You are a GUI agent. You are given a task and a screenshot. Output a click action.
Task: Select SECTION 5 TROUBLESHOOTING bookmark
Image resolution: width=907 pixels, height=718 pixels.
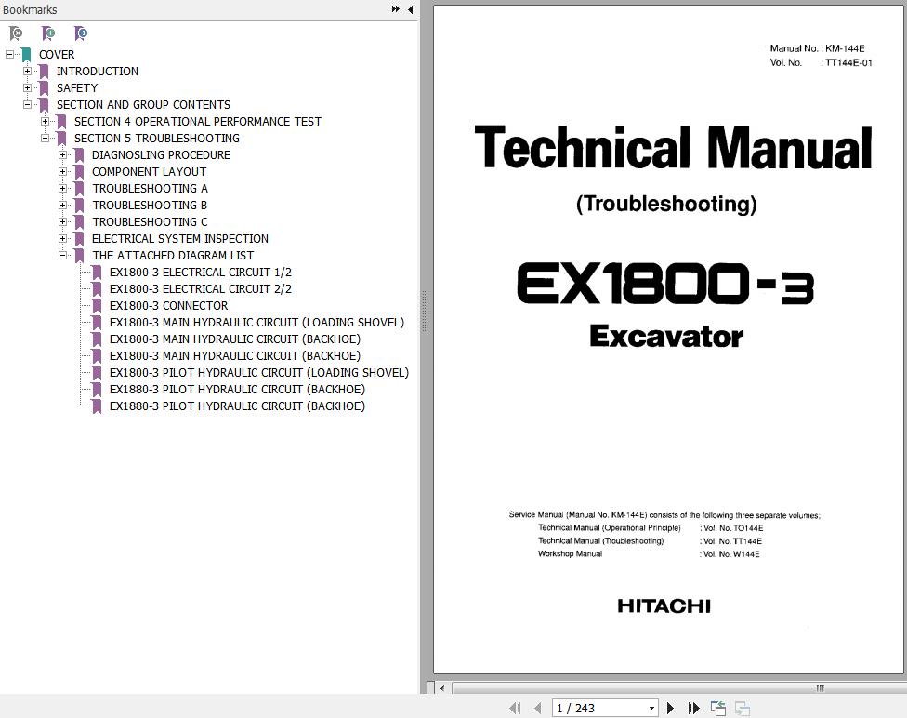[x=157, y=139]
